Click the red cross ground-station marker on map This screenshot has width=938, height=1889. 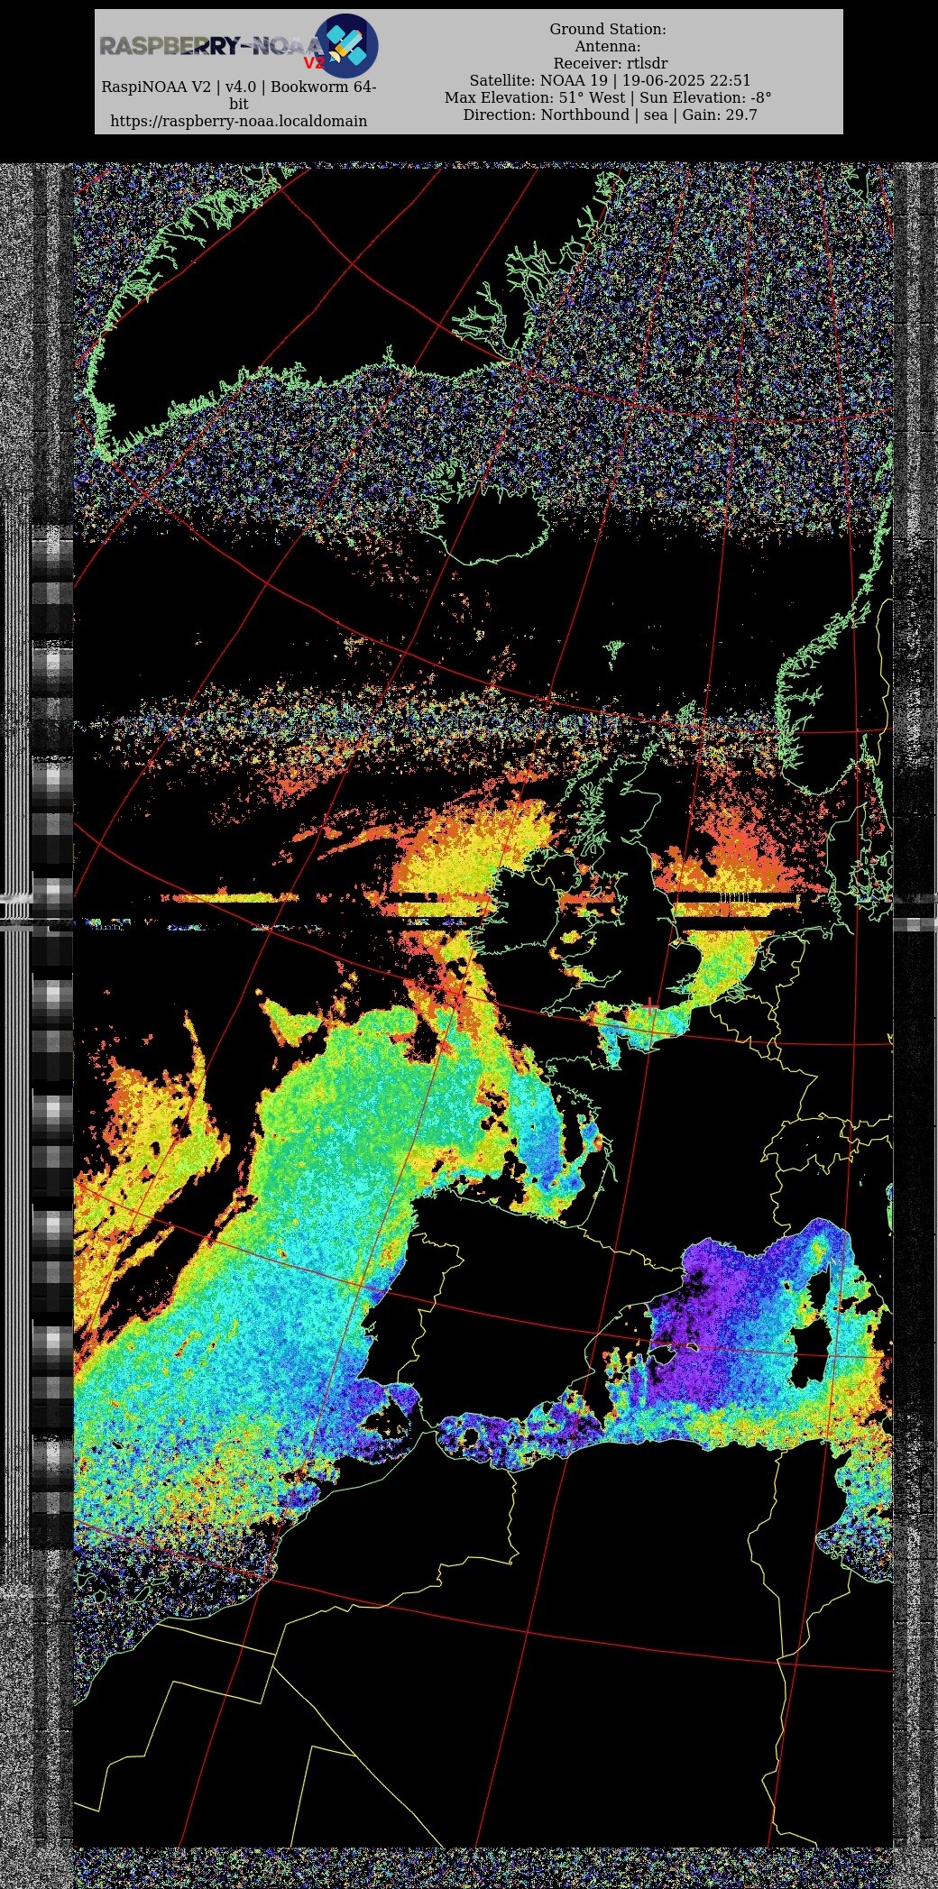point(650,1005)
